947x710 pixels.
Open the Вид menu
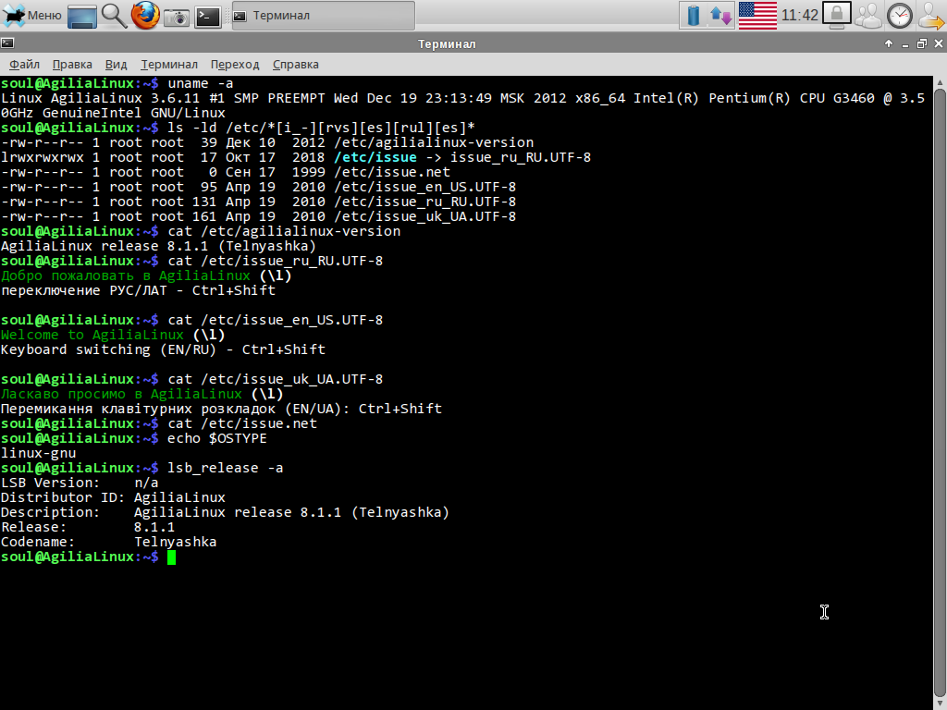(116, 64)
